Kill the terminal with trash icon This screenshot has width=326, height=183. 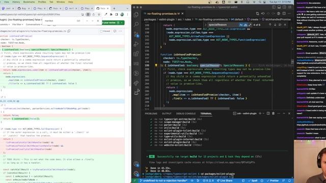pos(273,113)
